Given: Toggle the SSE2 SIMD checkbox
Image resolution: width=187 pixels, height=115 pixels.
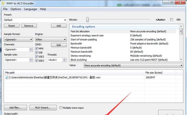Looking at the screenshot, I should coord(36,57).
